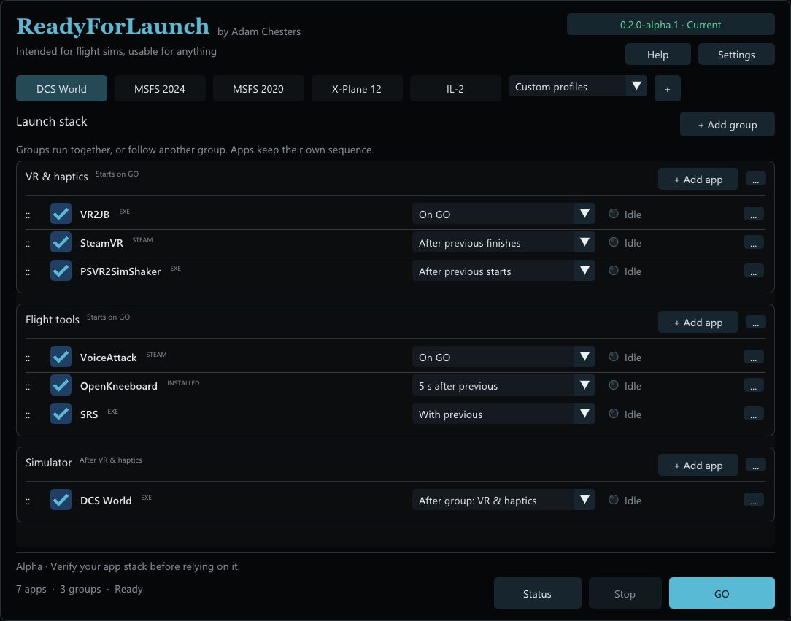Switch to the MSFS 2024 profile tab

pos(159,89)
